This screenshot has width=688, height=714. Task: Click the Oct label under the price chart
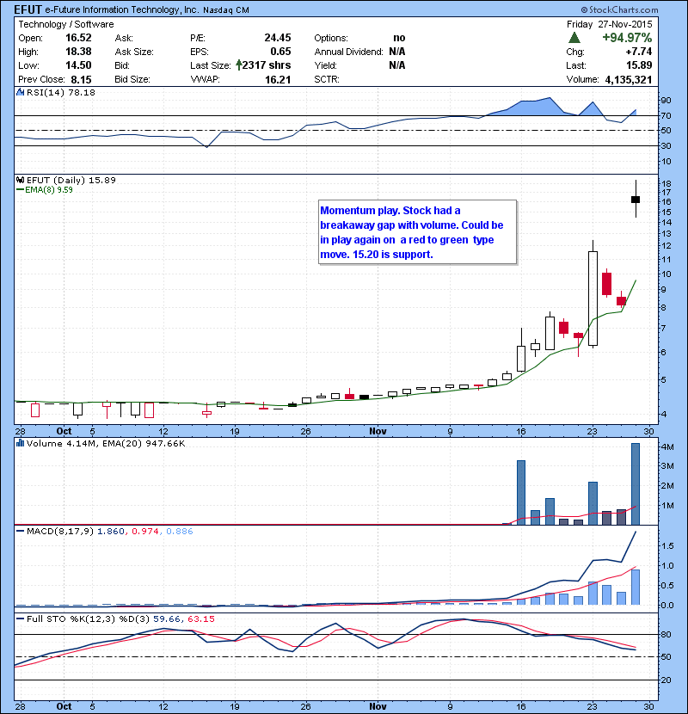[x=64, y=431]
